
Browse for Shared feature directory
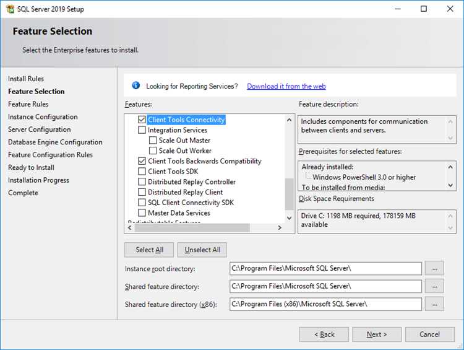coord(434,287)
